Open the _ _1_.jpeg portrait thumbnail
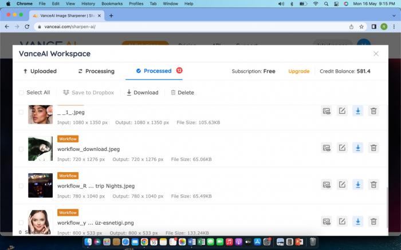This screenshot has width=401, height=250. click(x=41, y=114)
